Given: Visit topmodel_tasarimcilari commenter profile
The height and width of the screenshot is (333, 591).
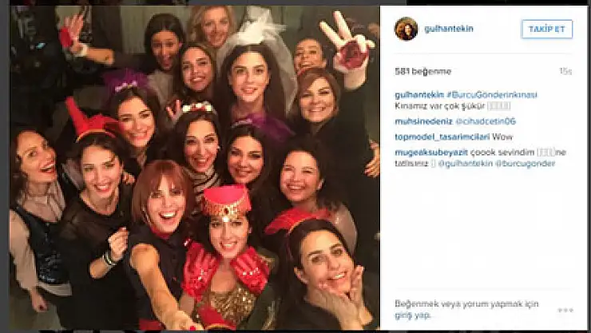Looking at the screenshot, I should click(x=442, y=137).
